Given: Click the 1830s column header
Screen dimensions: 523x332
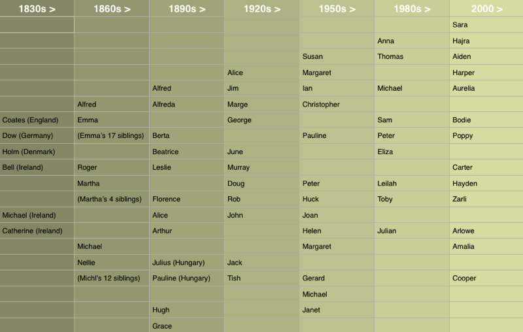Looking at the screenshot, I should (x=37, y=9).
